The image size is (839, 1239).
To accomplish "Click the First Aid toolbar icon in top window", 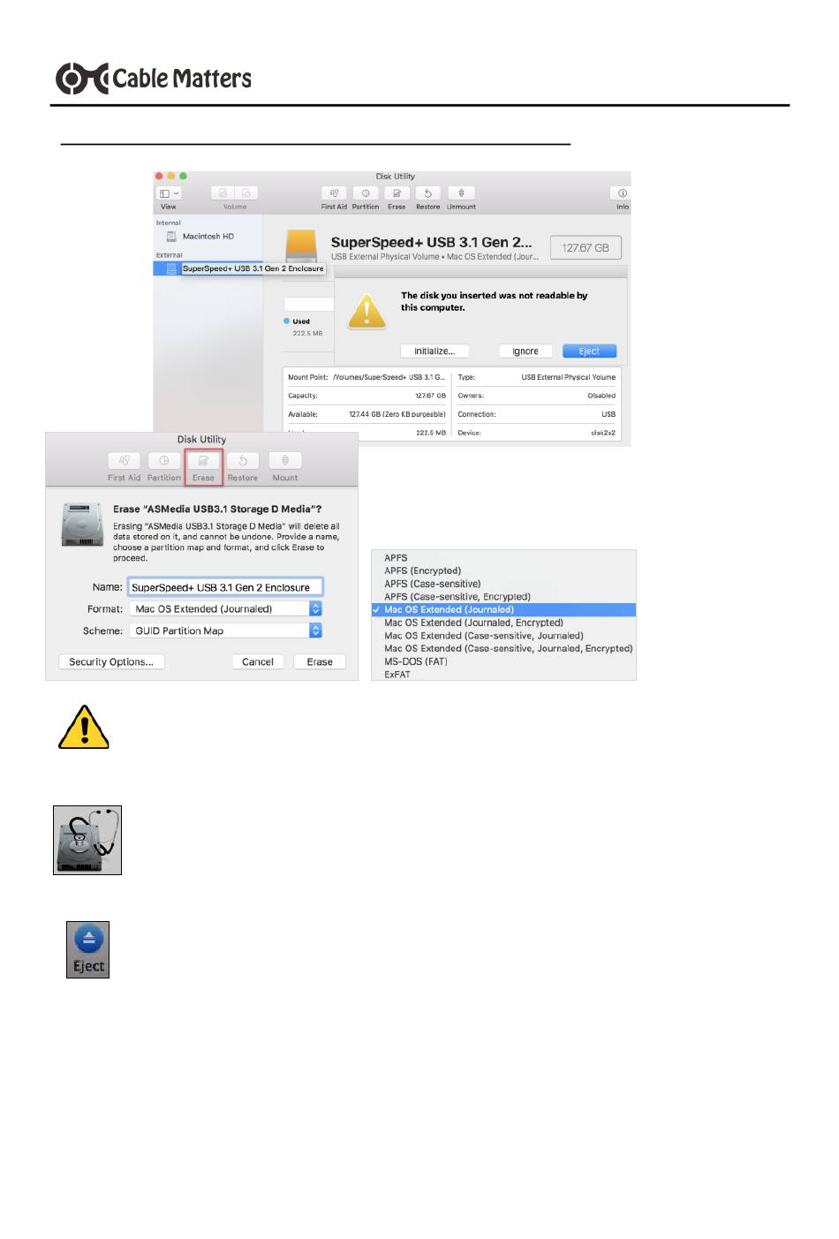I will 334,193.
